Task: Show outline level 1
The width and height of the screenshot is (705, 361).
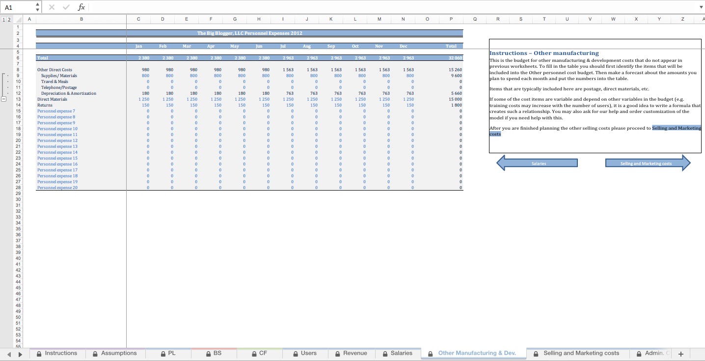Action: (x=3, y=20)
